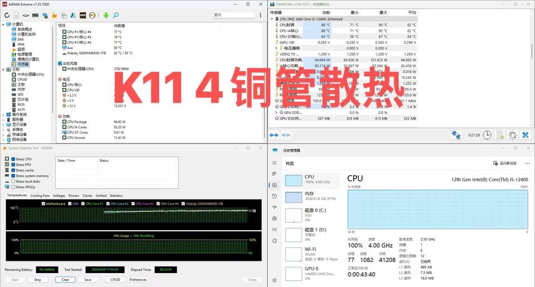Enable the Stress local disks checkbox
This screenshot has width=535, height=287.
[13, 181]
